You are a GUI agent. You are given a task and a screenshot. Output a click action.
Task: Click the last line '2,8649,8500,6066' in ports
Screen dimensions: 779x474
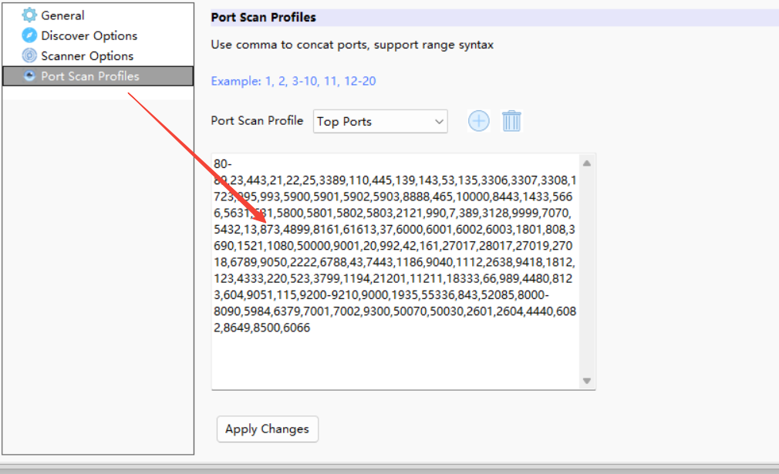261,328
